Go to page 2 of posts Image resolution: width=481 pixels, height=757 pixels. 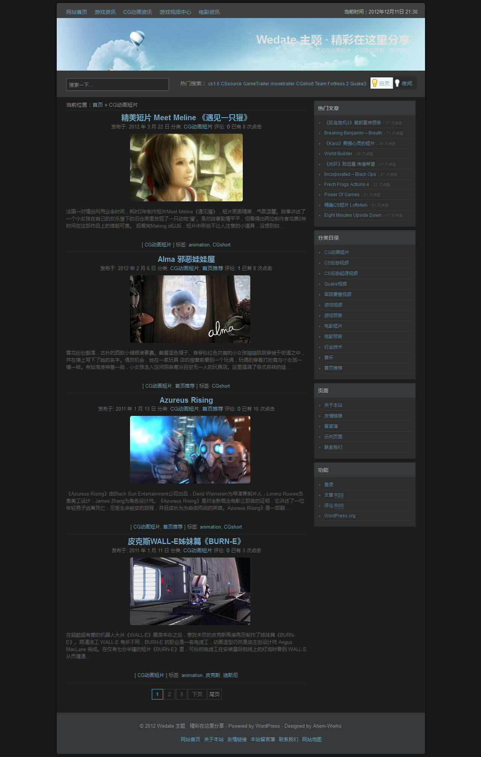[169, 694]
